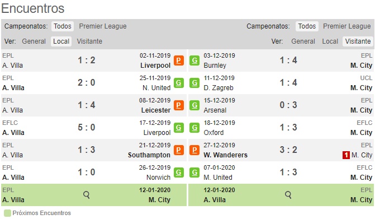This screenshot has width=375, height=219.
Task: Switch left view to General
Action: click(x=34, y=41)
